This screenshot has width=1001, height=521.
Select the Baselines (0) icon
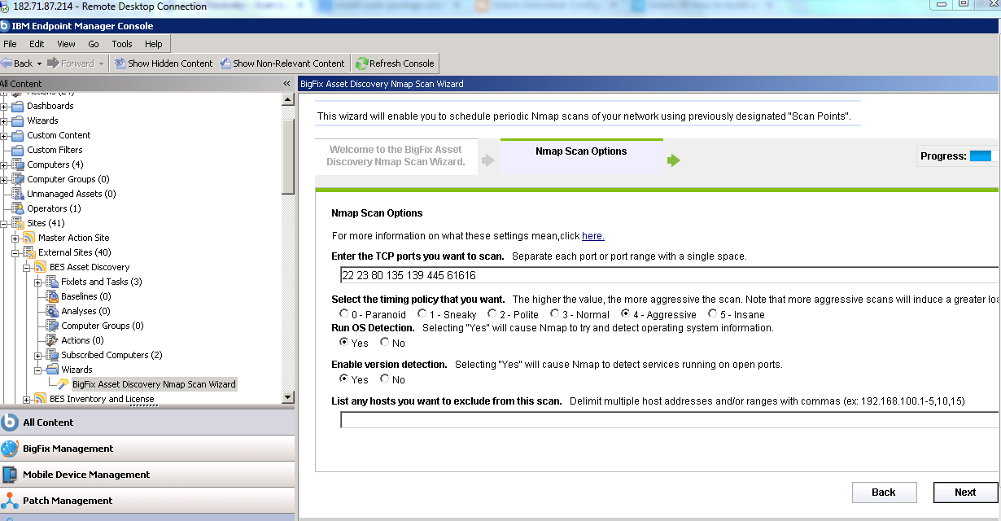point(52,296)
